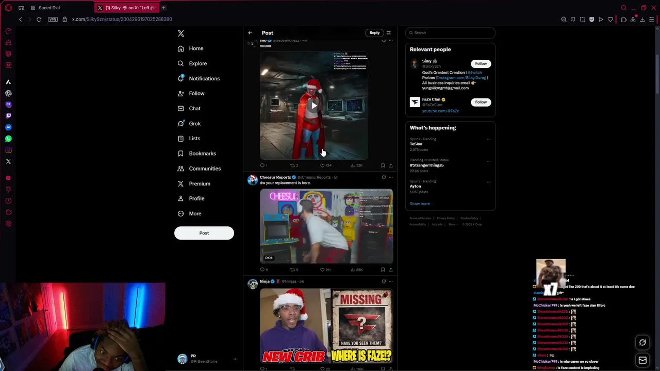This screenshot has width=660, height=371.
Task: Reload the current page
Action: (39, 19)
